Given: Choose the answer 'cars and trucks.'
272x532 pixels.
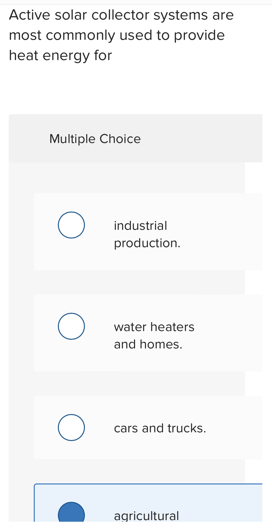Looking at the screenshot, I should click(160, 428).
